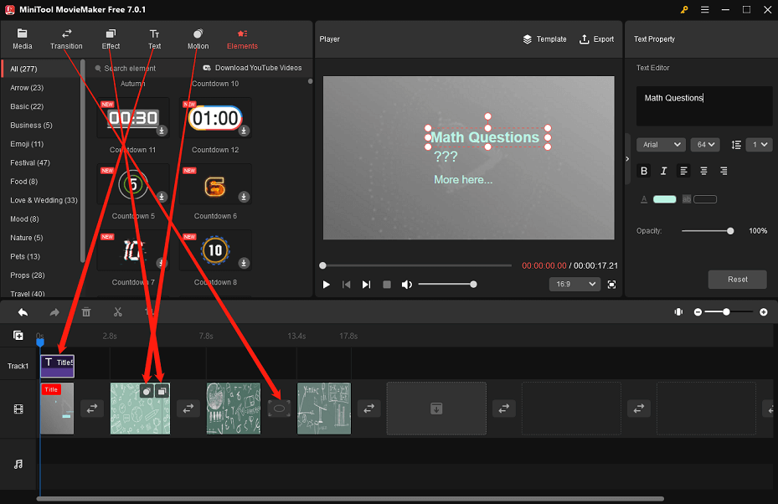Image resolution: width=778 pixels, height=504 pixels.
Task: Click the Template button in Player
Action: [x=544, y=39]
